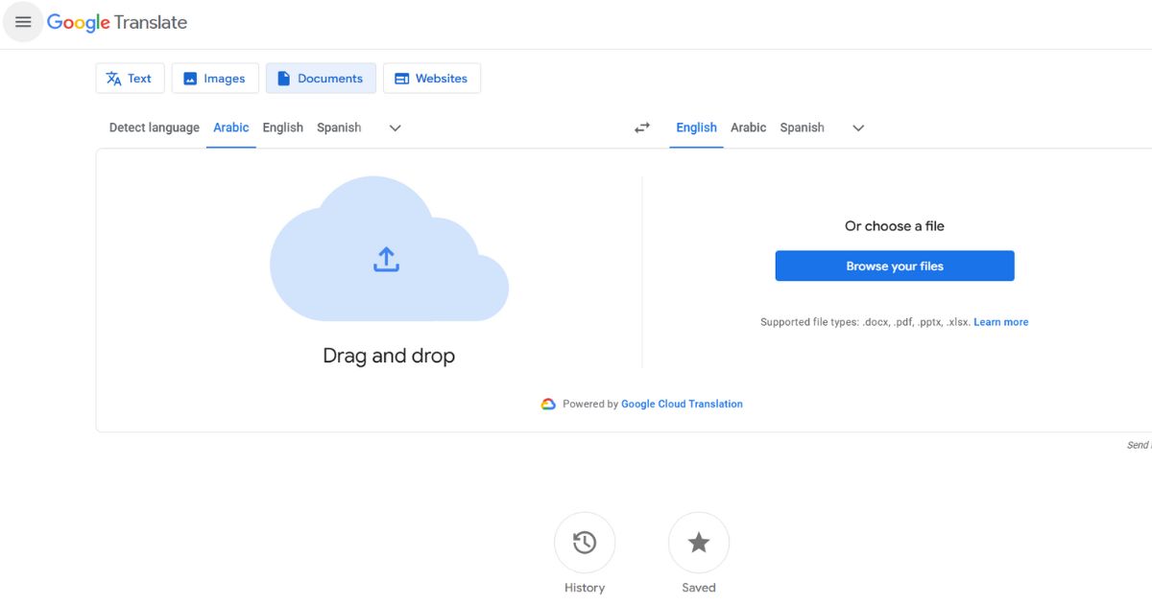Open Learn more about file types
The image size is (1152, 604).
tap(1000, 322)
